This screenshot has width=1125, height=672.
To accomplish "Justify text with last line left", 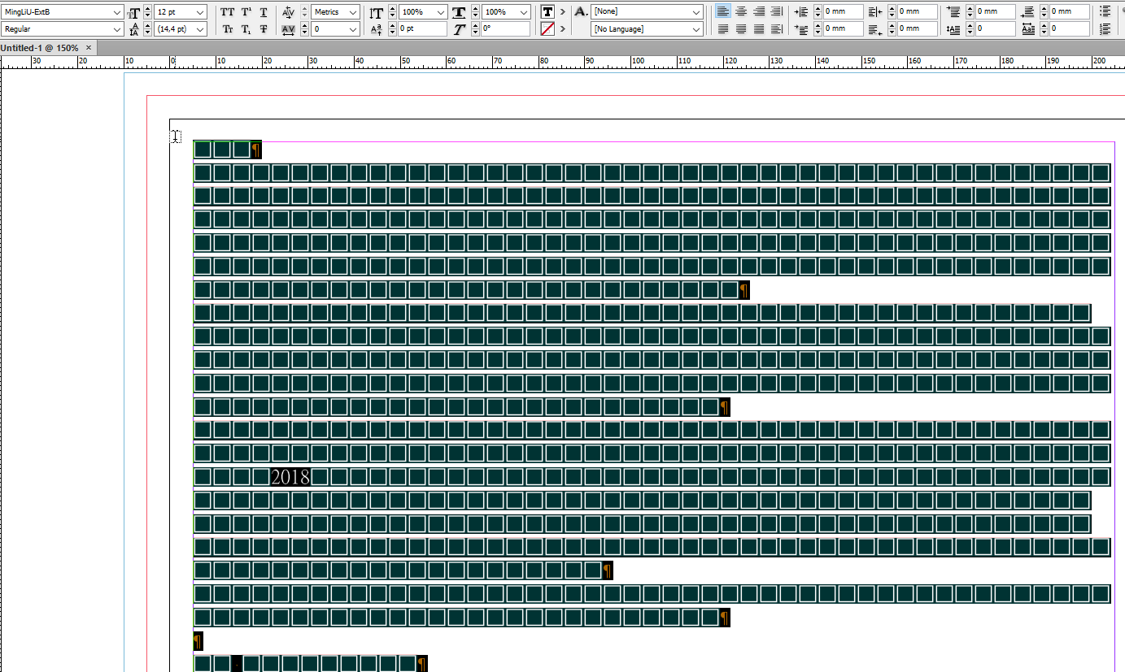I will point(723,29).
